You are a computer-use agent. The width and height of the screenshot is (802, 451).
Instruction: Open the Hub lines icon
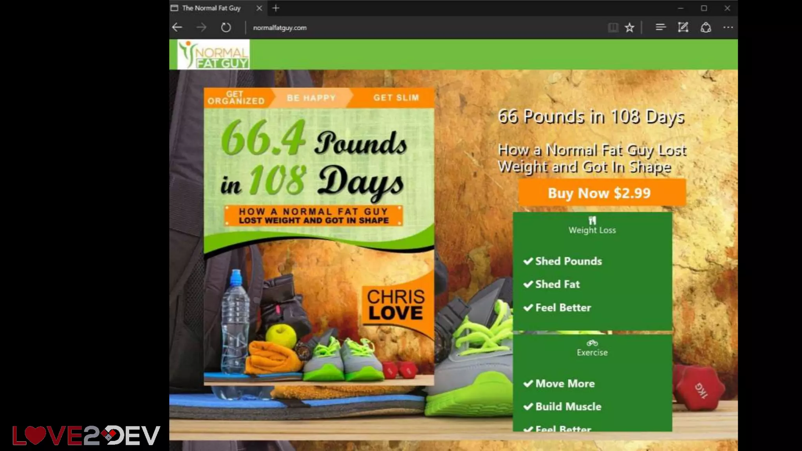tap(660, 27)
